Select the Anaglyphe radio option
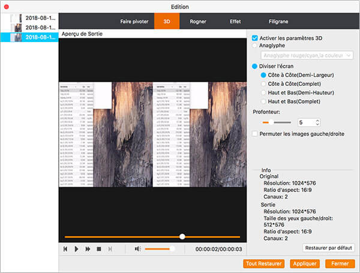This screenshot has width=360, height=273. tap(255, 44)
